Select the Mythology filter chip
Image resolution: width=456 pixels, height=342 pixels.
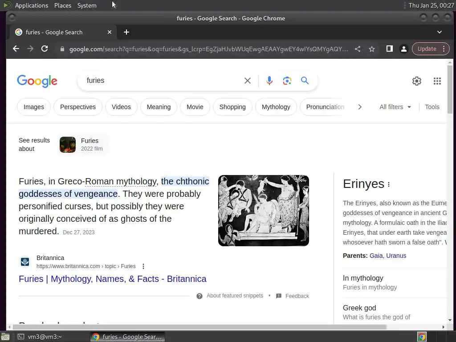(276, 107)
